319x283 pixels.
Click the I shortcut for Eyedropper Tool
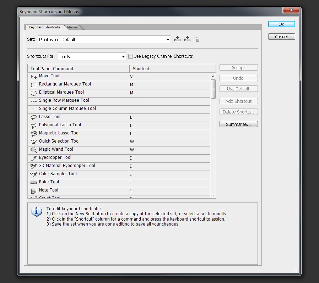click(x=131, y=158)
